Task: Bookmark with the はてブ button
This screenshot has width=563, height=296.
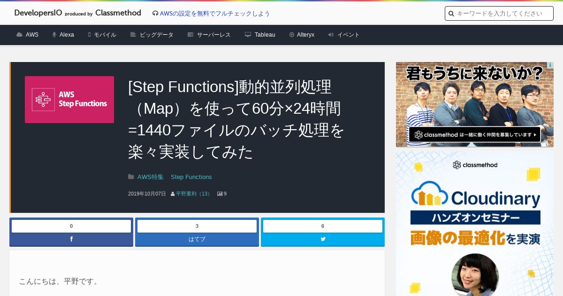Action: 197,239
